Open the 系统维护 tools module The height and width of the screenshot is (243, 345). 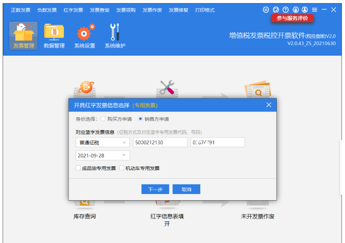(115, 36)
